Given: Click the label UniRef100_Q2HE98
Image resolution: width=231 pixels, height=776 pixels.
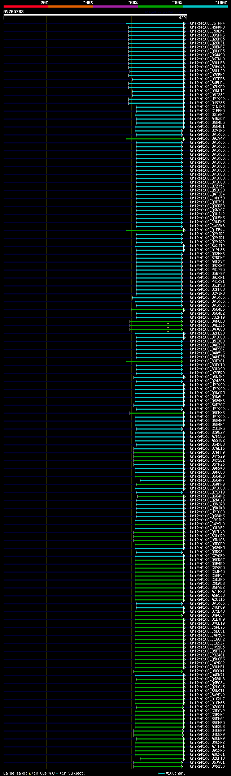Looking at the screenshot, I should [207, 333].
